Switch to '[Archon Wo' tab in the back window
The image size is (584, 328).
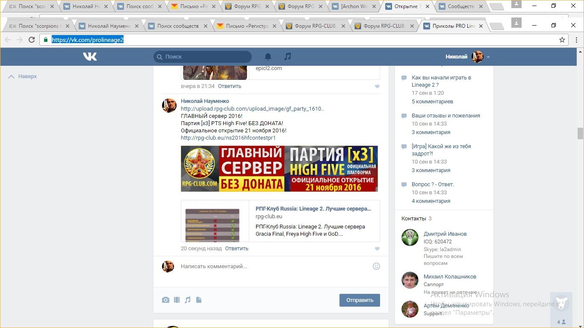(355, 6)
